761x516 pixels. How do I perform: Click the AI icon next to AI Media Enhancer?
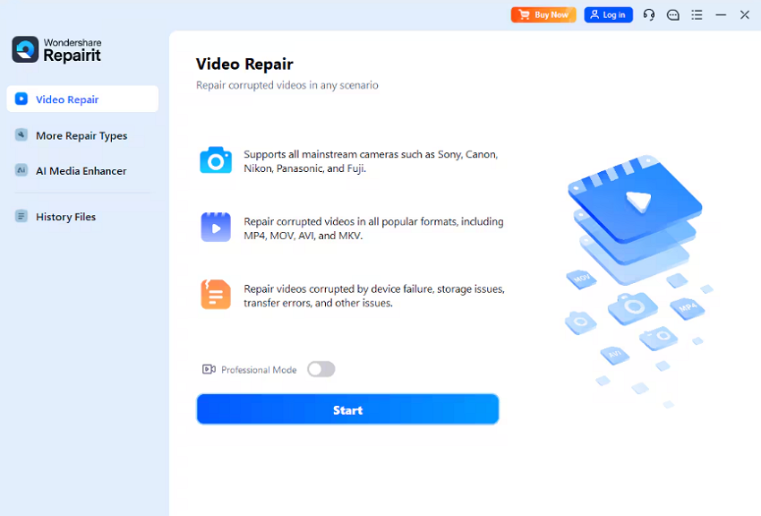[x=21, y=169]
